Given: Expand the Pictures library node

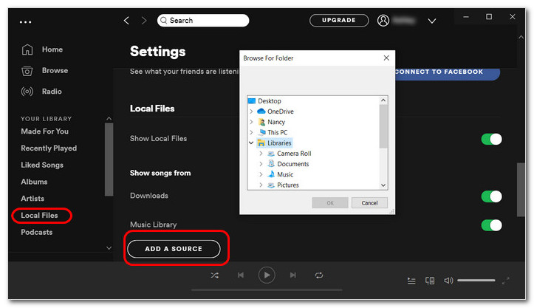Looking at the screenshot, I should click(261, 185).
